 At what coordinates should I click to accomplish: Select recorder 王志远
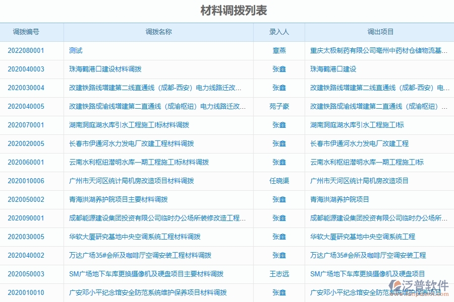pyautogui.click(x=279, y=274)
